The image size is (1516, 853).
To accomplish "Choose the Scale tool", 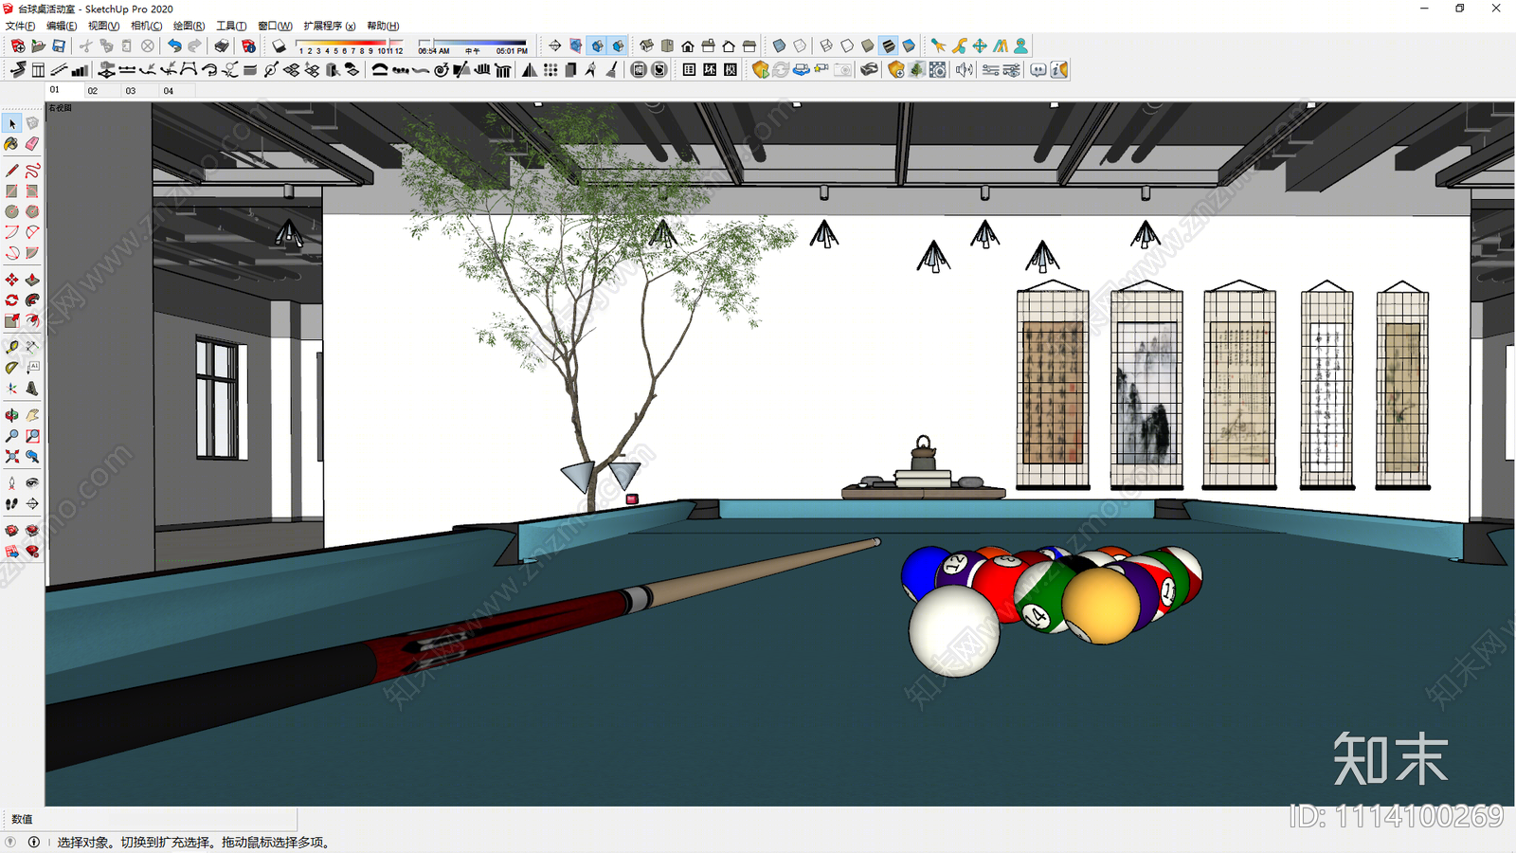I will (11, 320).
